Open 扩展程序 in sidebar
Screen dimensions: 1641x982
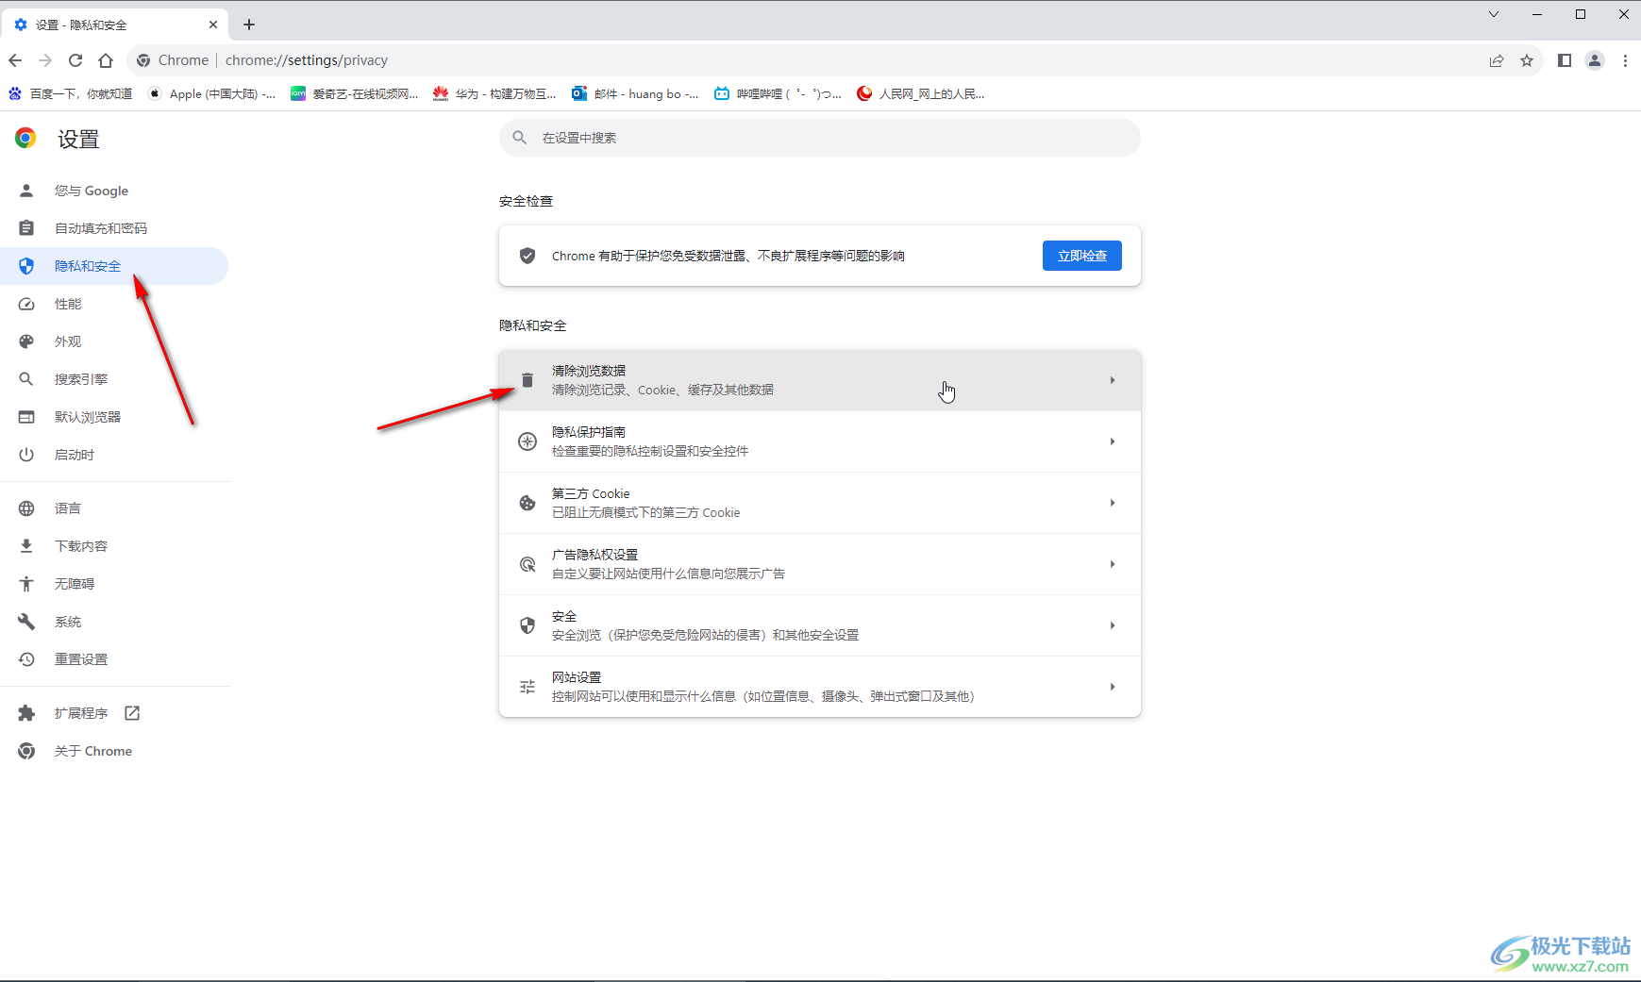click(x=114, y=713)
